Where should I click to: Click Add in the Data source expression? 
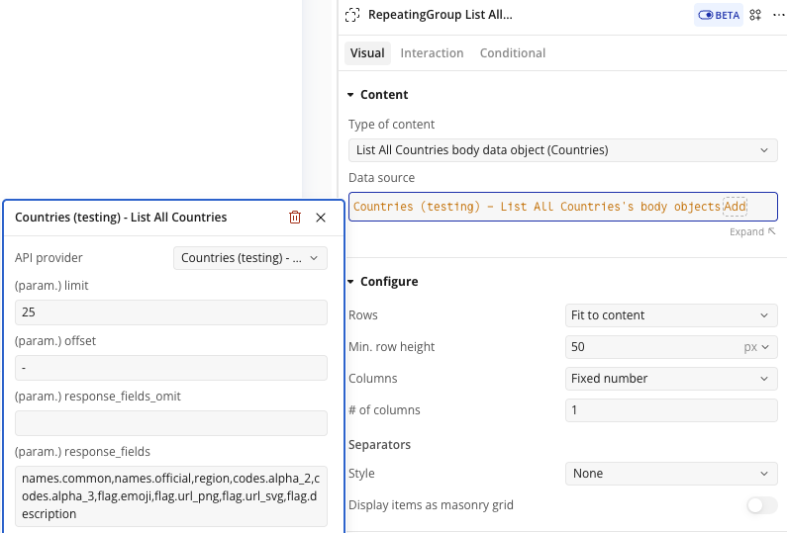tap(735, 207)
